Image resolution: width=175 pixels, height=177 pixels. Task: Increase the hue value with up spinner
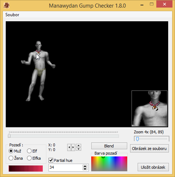[x=85, y=166]
